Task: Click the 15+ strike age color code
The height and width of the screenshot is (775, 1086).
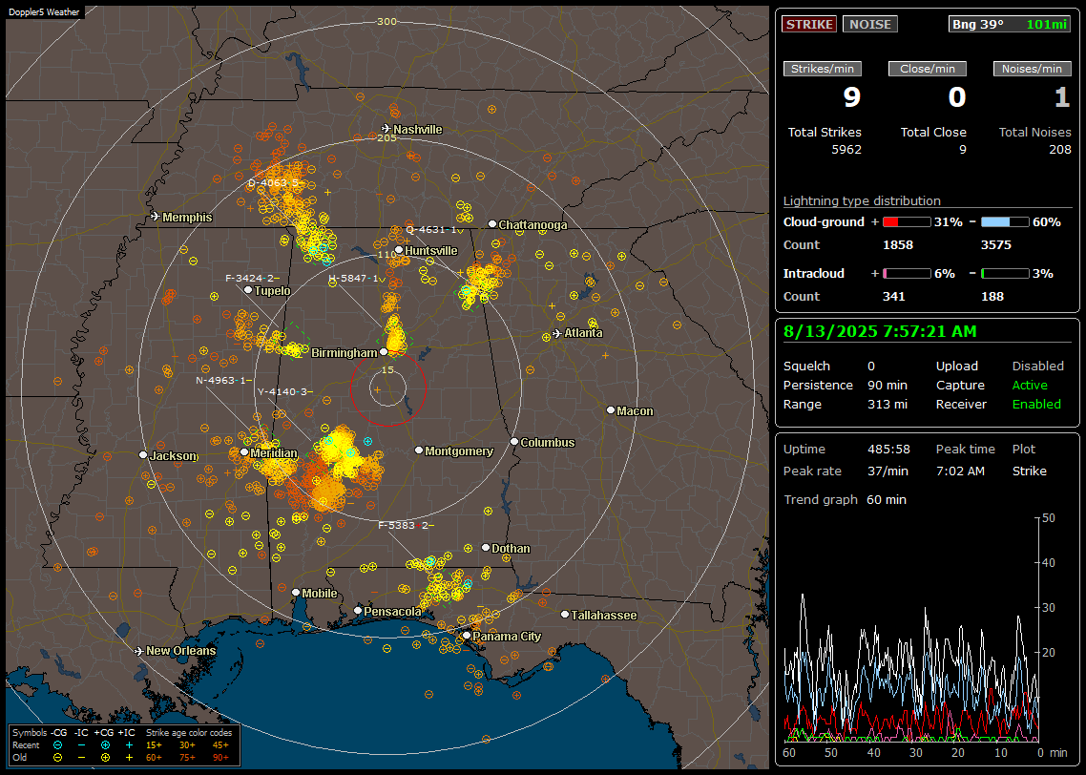Action: pyautogui.click(x=154, y=745)
